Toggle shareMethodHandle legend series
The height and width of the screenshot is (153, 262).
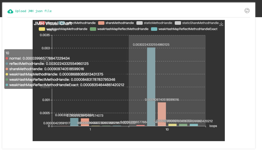(116, 23)
